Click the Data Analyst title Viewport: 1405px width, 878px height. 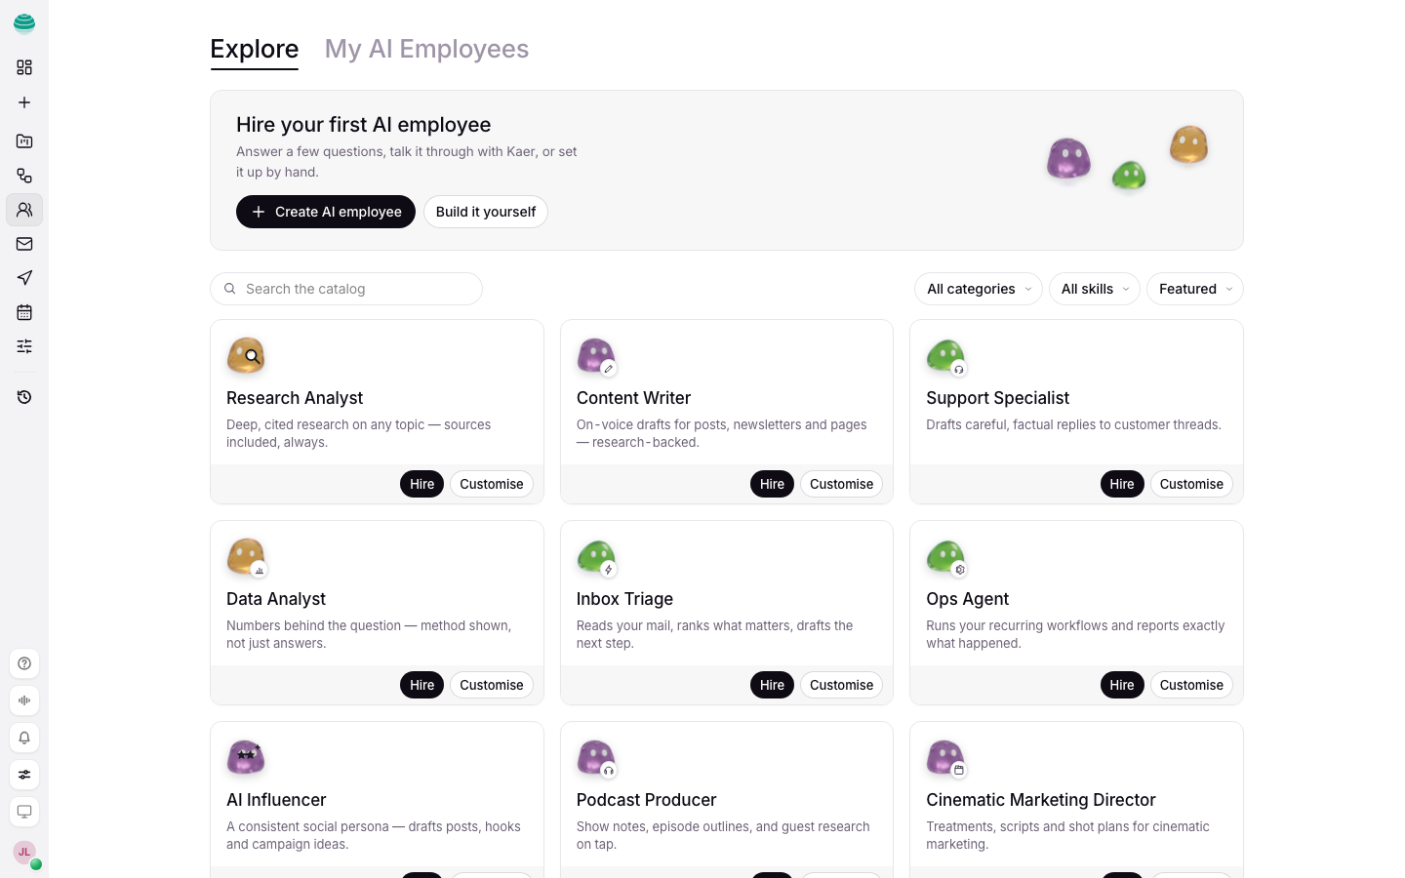pos(276,599)
